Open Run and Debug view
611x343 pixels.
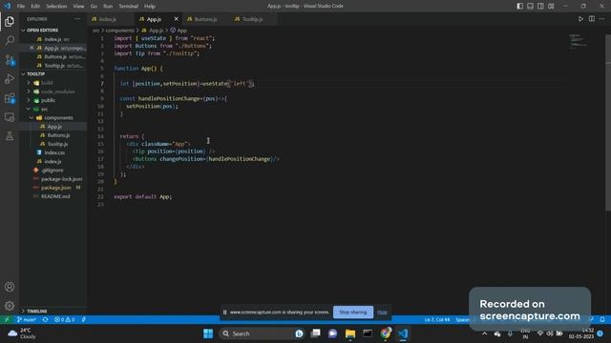pos(10,79)
